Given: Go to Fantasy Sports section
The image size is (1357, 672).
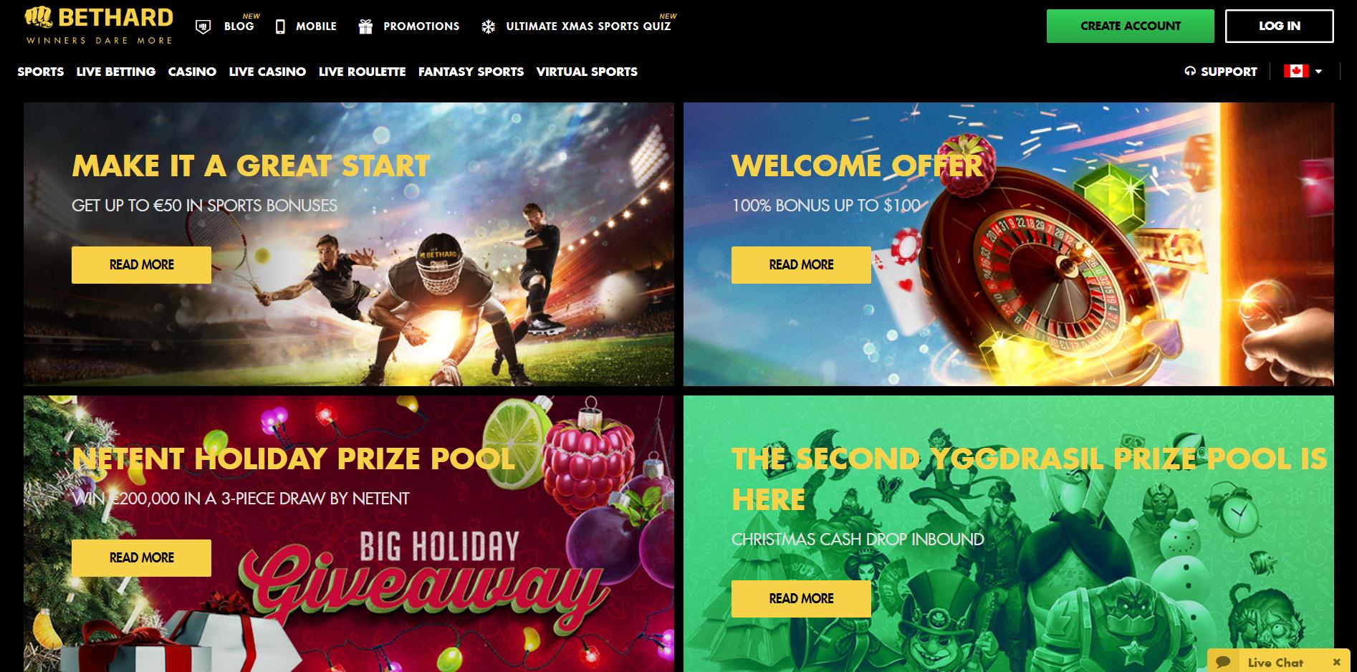Looking at the screenshot, I should [x=471, y=72].
